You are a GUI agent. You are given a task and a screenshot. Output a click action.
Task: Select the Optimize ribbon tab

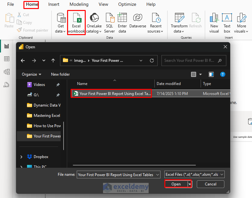pos(127,5)
